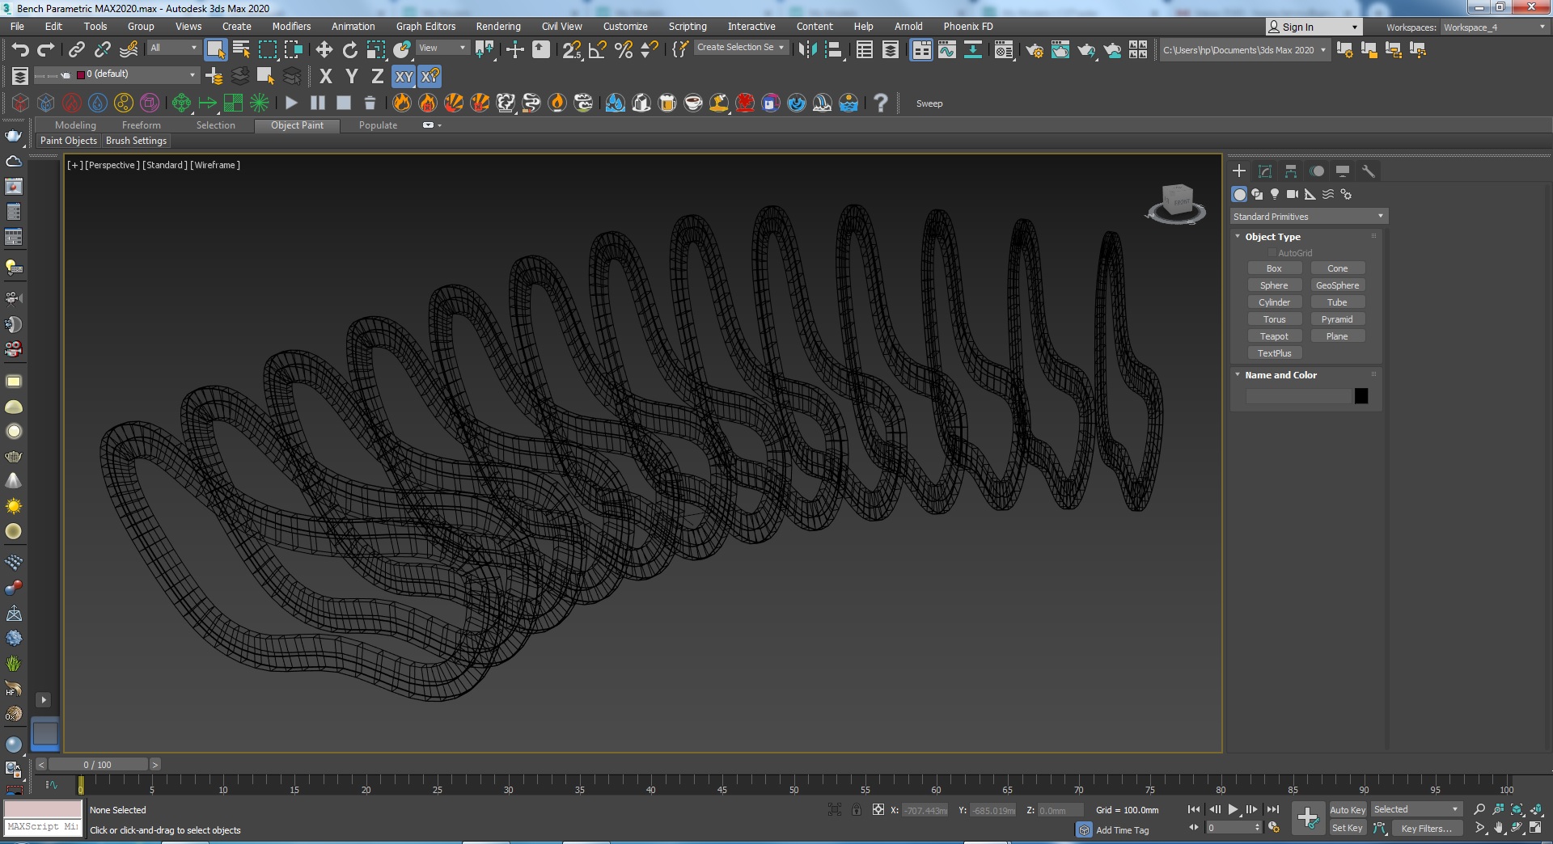Viewport: 1553px width, 844px height.
Task: Toggle Auto Key animation mode
Action: click(1347, 809)
